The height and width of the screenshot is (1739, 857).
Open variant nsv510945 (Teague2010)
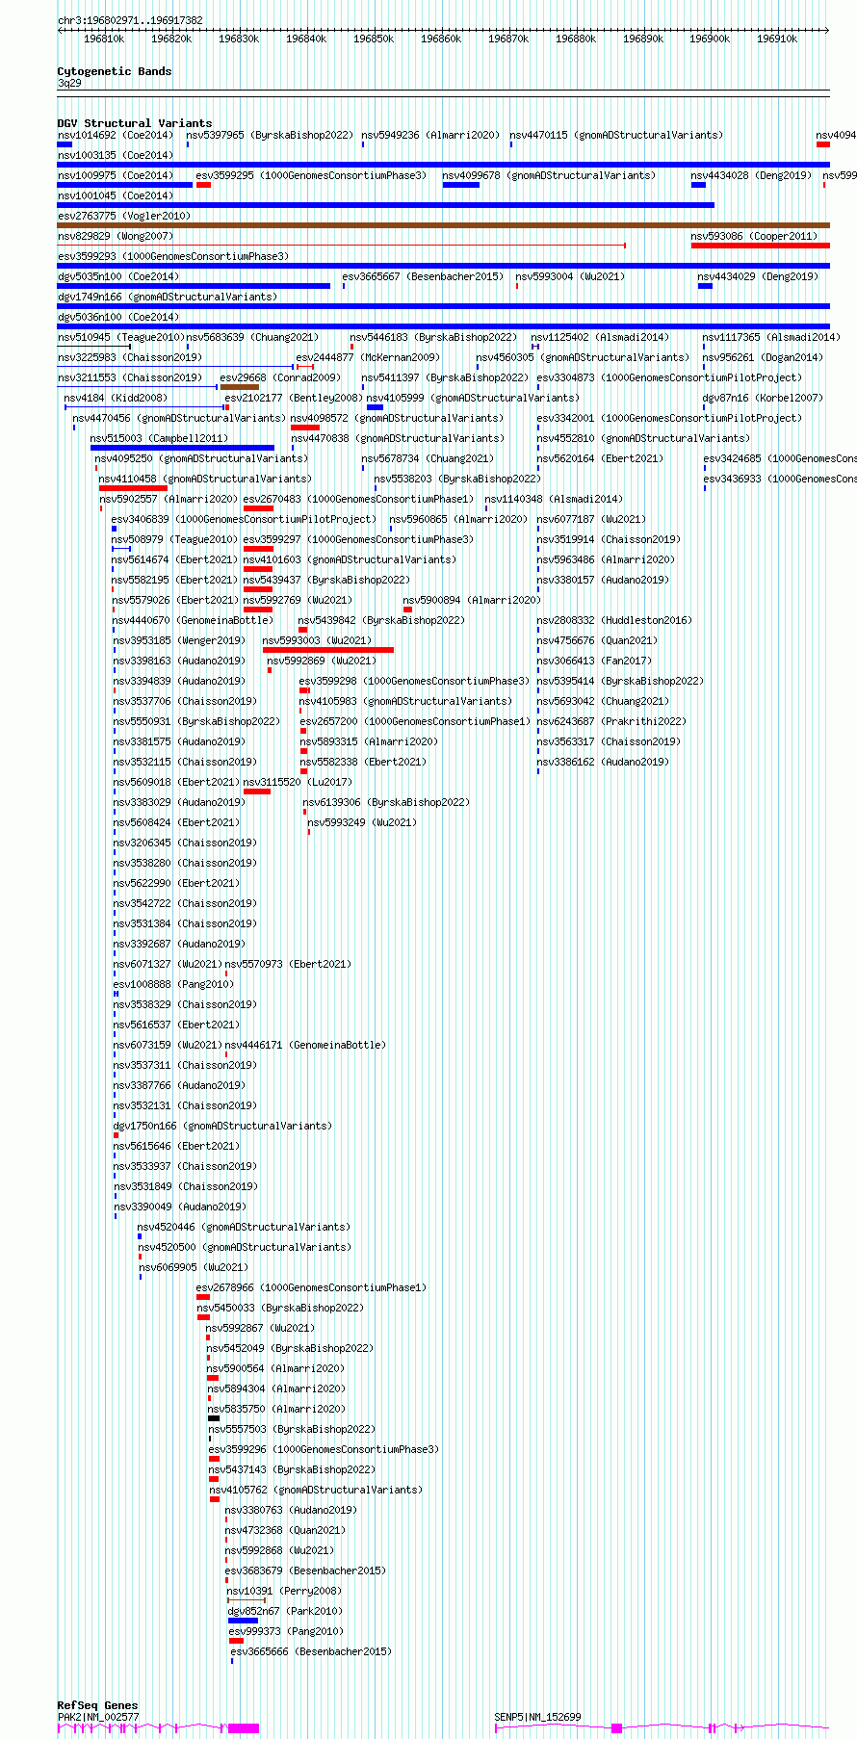(x=121, y=338)
